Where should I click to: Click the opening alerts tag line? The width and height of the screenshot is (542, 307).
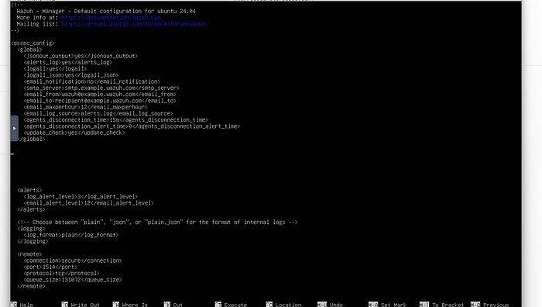[29, 191]
